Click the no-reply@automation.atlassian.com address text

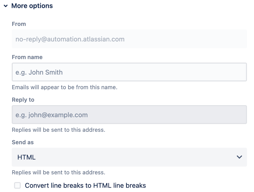(x=70, y=39)
